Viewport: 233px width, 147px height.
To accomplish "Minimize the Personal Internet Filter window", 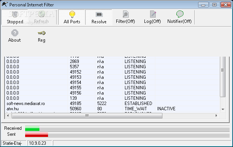I will tap(203, 5).
